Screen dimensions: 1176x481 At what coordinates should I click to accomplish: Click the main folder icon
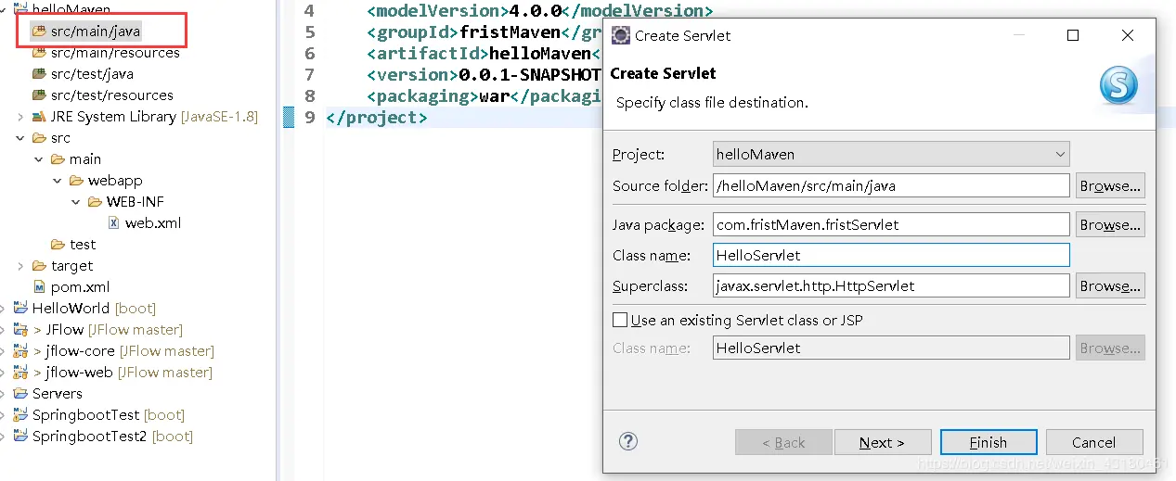[x=58, y=159]
